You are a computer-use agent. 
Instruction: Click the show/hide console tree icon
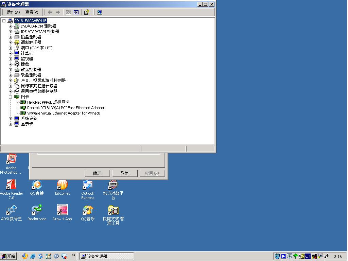(x=76, y=12)
